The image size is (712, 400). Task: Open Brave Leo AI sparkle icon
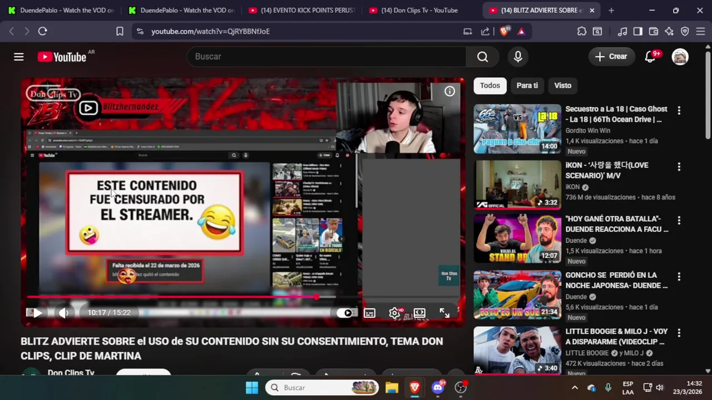coord(669,32)
